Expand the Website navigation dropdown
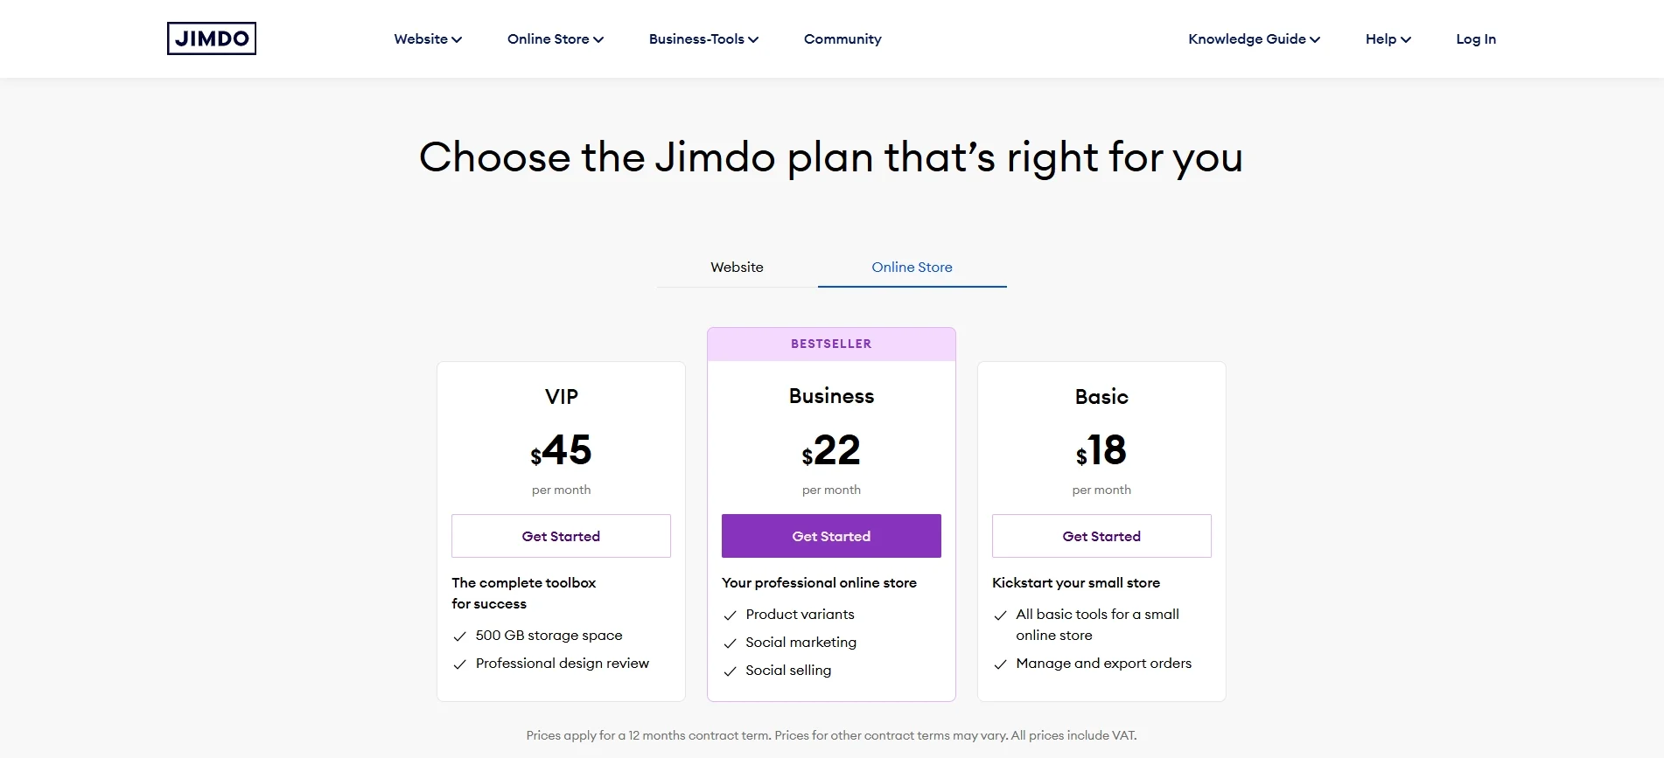The height and width of the screenshot is (758, 1664). point(427,38)
